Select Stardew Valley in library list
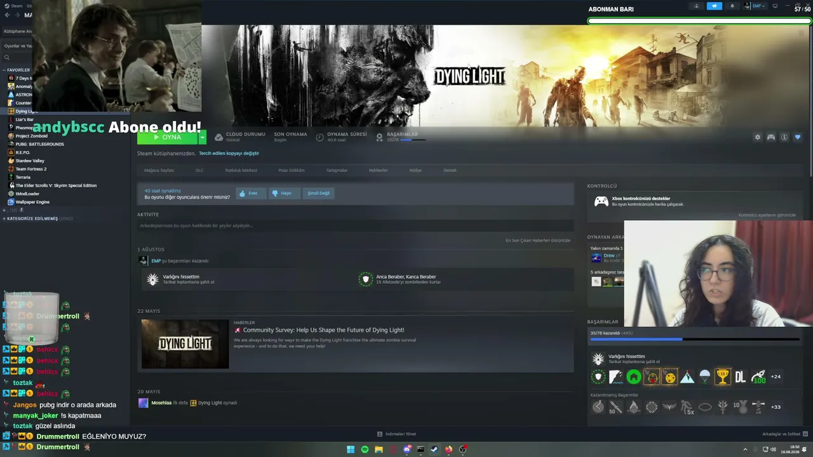The height and width of the screenshot is (457, 813). tap(30, 161)
